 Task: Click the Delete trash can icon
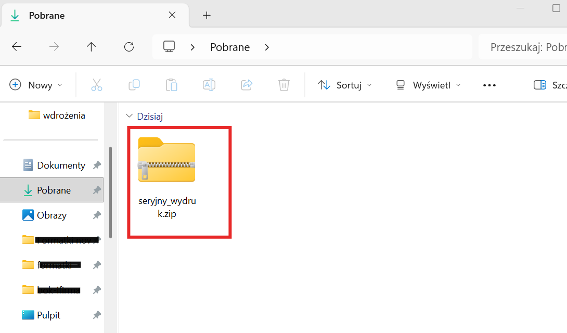coord(283,85)
